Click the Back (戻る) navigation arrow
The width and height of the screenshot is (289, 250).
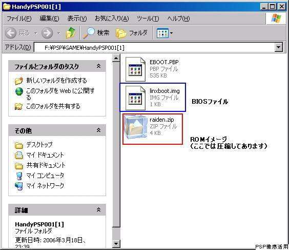click(x=11, y=33)
